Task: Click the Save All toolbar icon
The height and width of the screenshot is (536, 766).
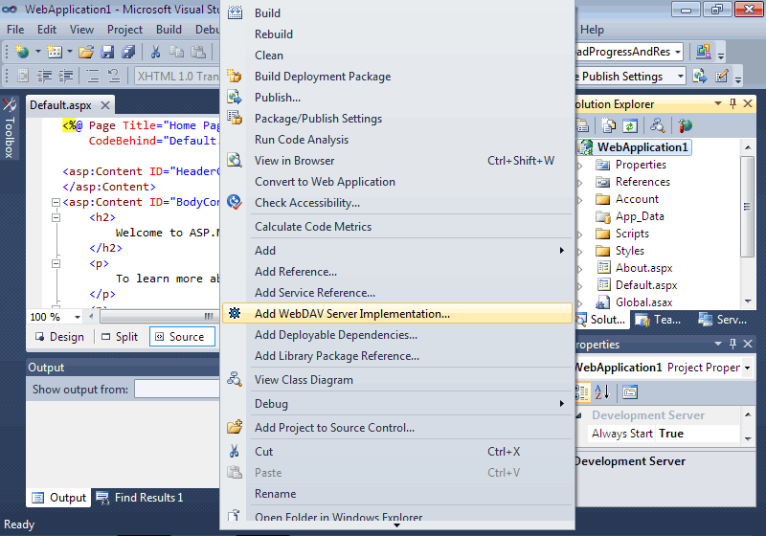Action: point(128,52)
